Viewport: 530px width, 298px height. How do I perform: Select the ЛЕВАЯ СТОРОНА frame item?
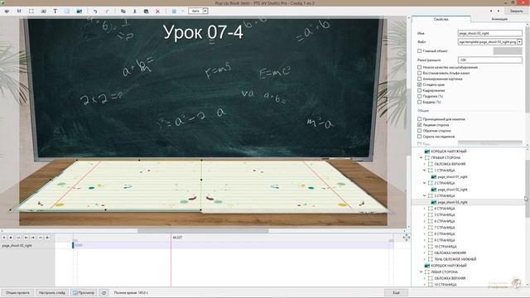(x=441, y=272)
